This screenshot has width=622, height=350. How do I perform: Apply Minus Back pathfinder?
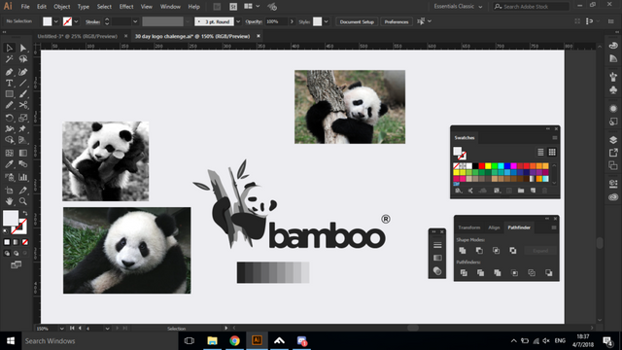548,273
